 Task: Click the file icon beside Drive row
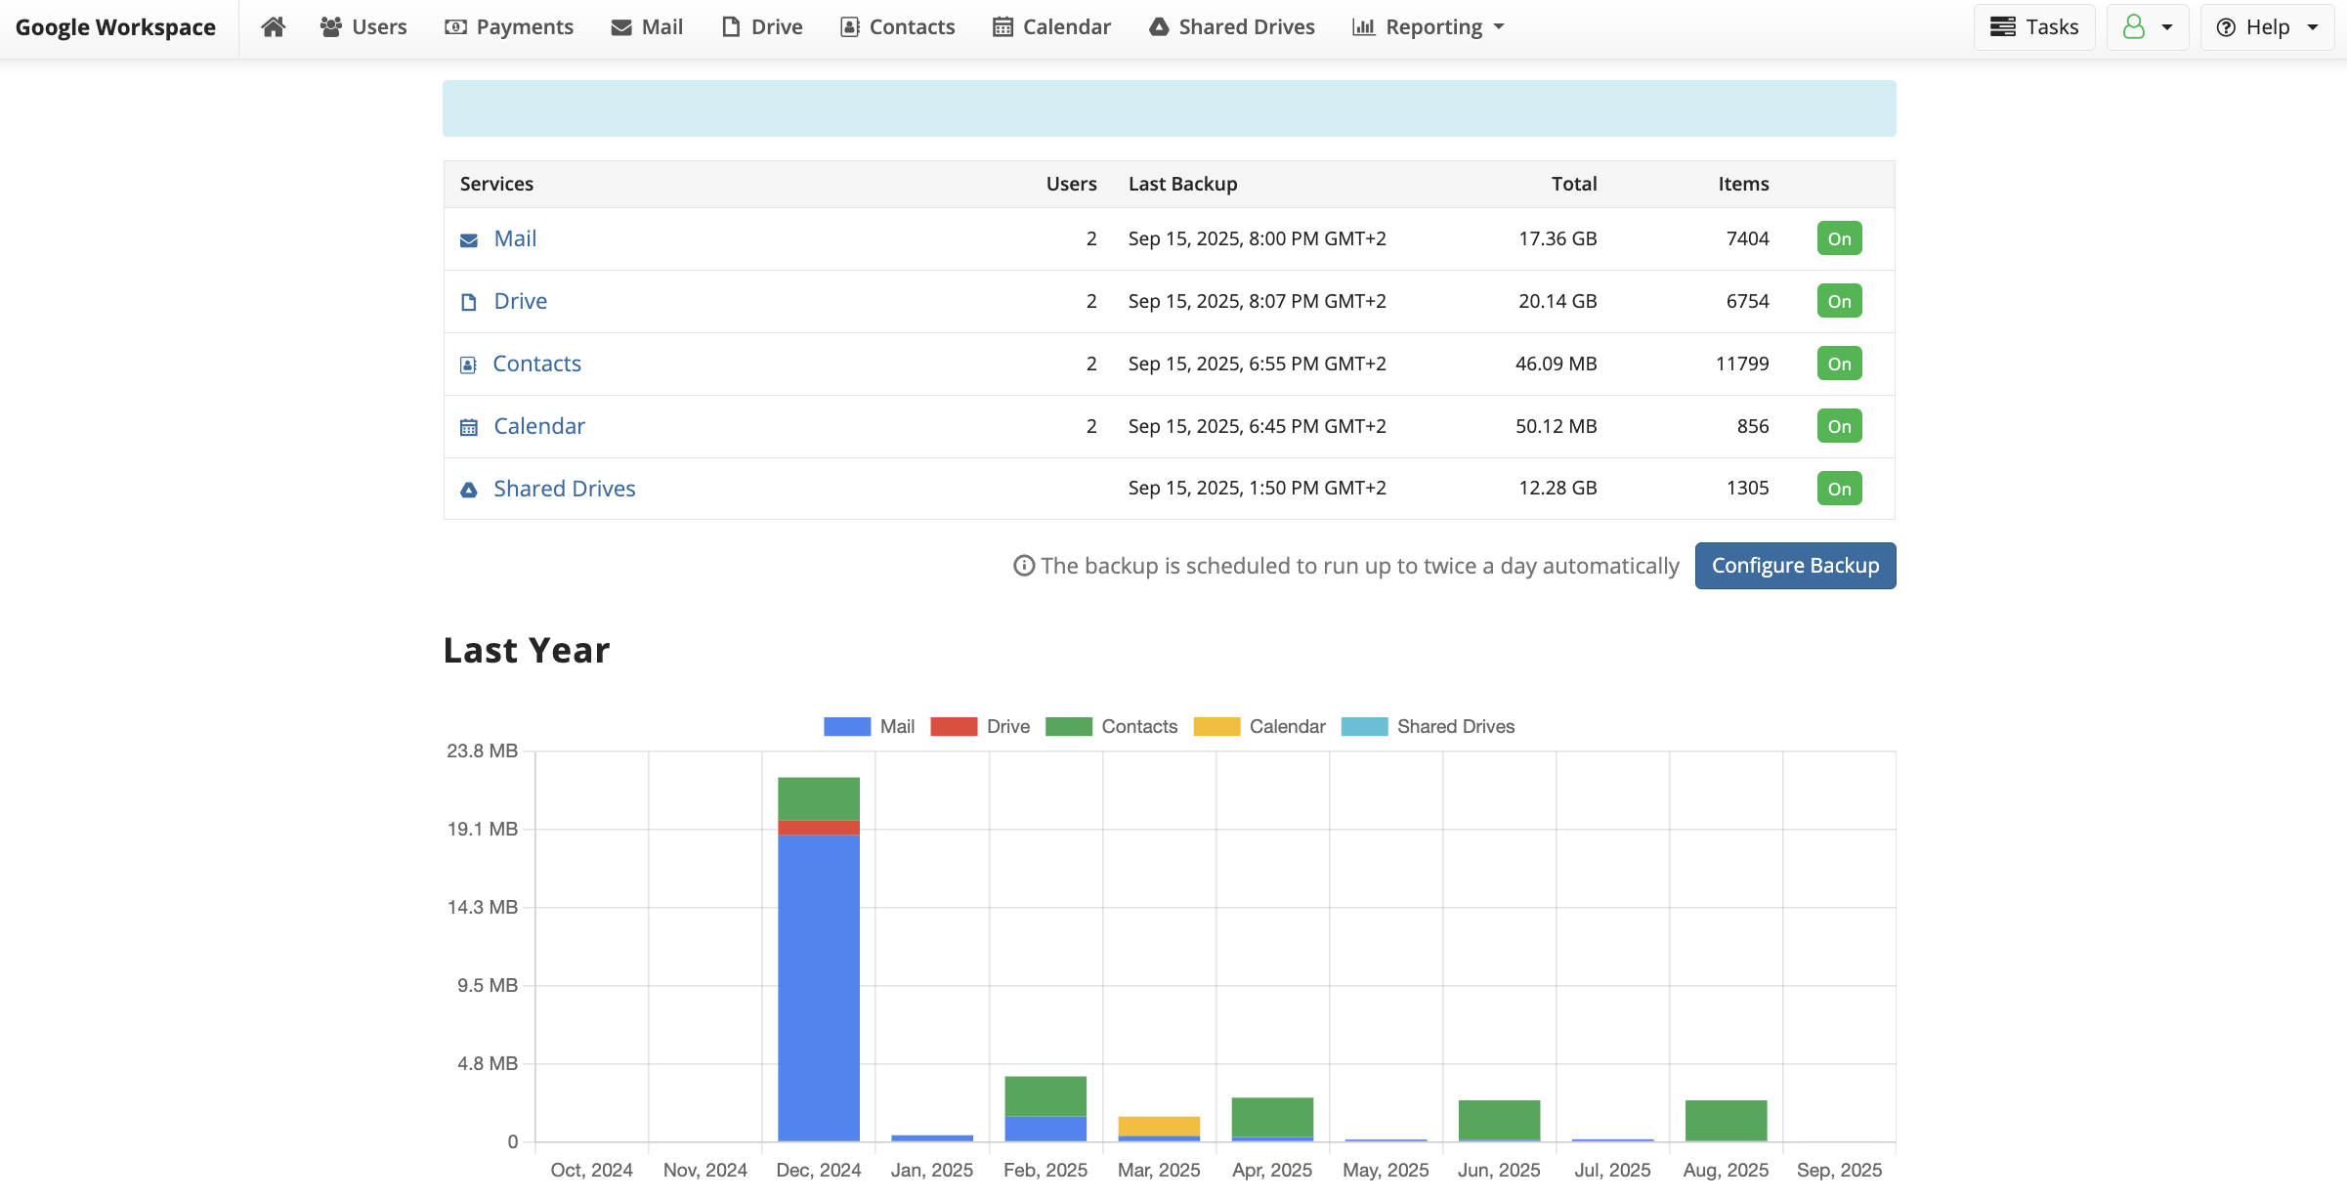469,302
